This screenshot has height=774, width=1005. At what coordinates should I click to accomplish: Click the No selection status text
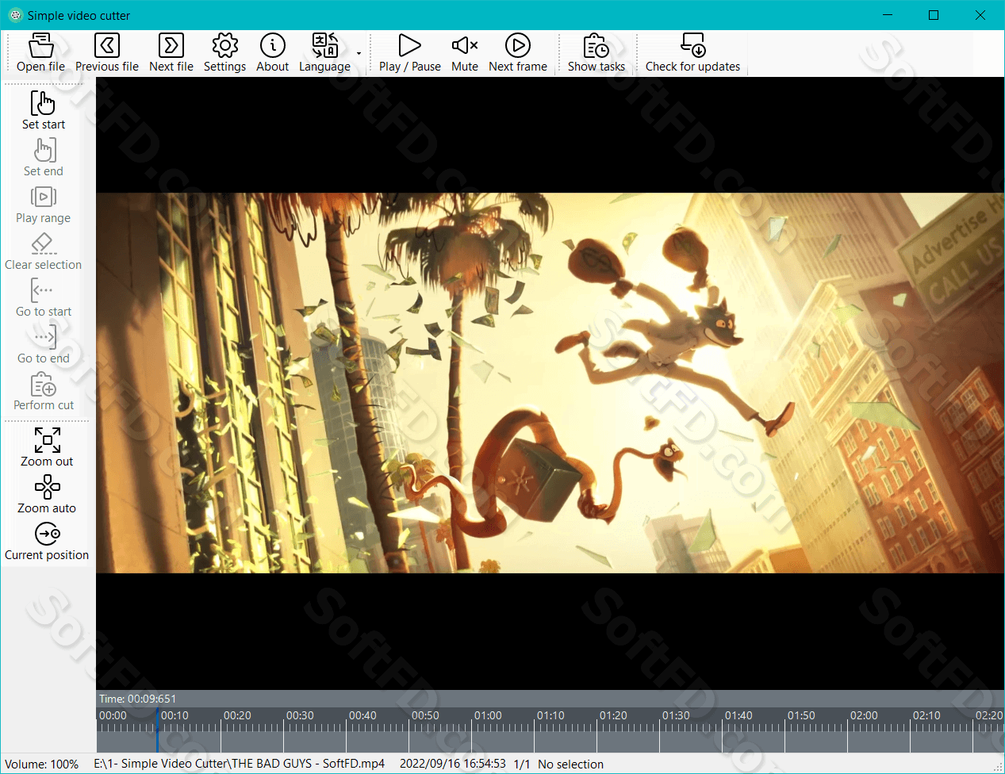tap(571, 764)
